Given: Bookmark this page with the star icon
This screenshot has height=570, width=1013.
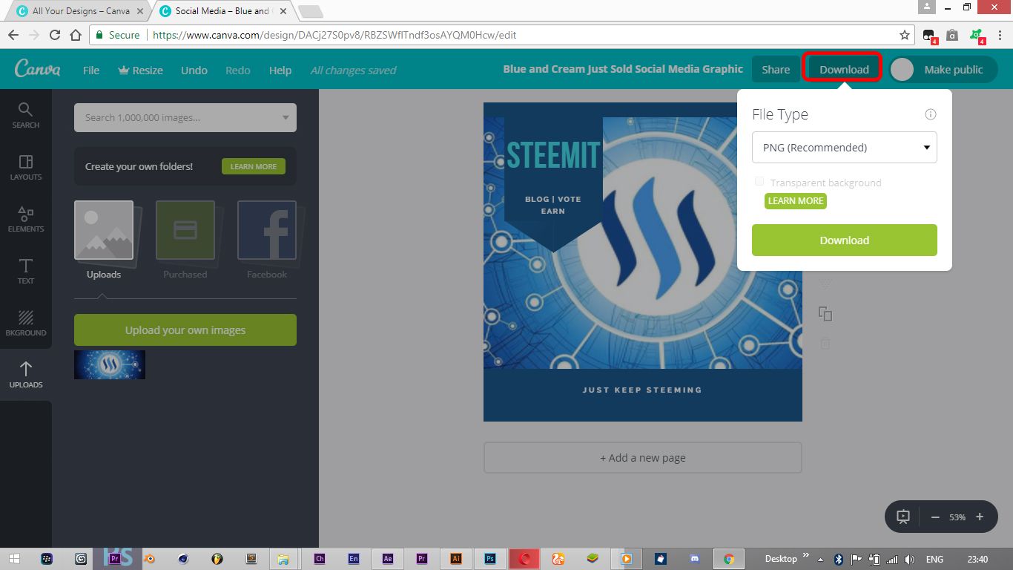Looking at the screenshot, I should click(x=905, y=35).
